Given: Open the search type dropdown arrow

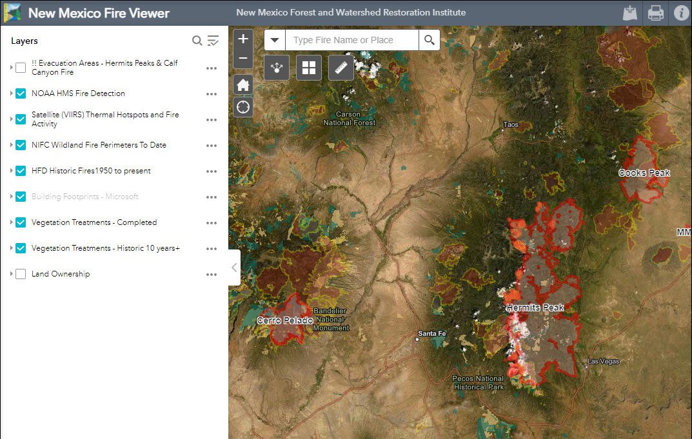Looking at the screenshot, I should tap(275, 39).
